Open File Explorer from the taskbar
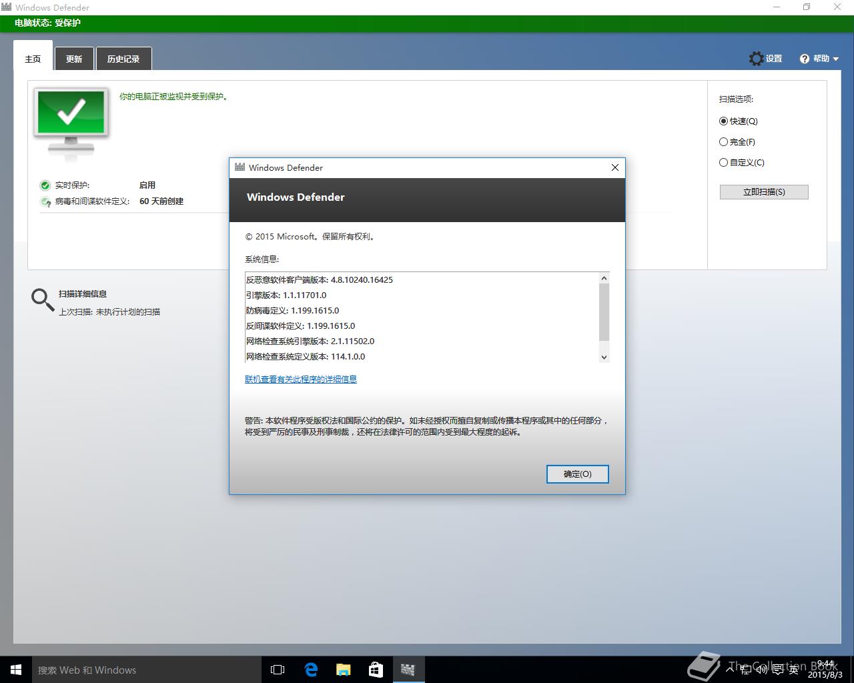 point(344,670)
